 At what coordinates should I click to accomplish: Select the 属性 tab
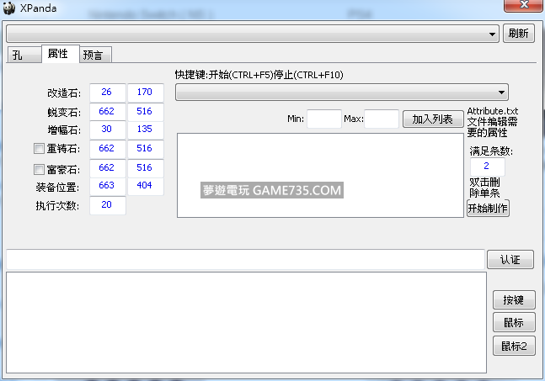pos(61,54)
